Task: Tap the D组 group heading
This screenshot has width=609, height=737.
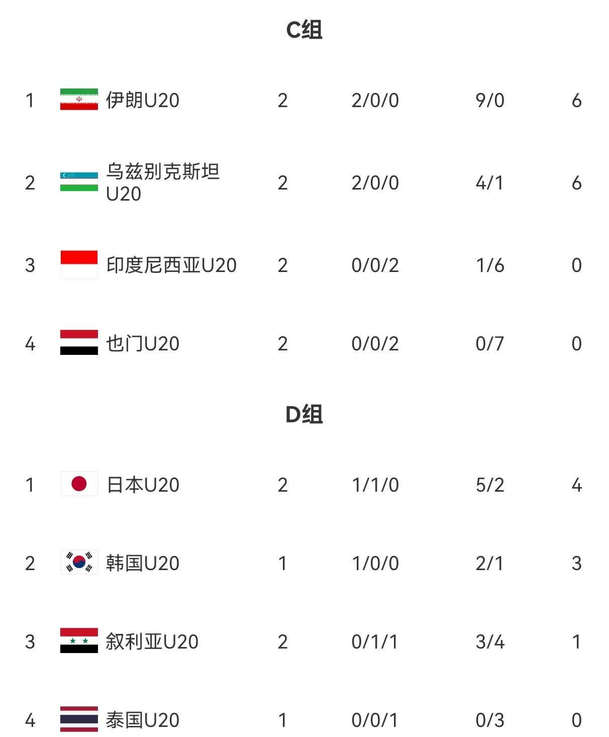Action: coord(304,414)
